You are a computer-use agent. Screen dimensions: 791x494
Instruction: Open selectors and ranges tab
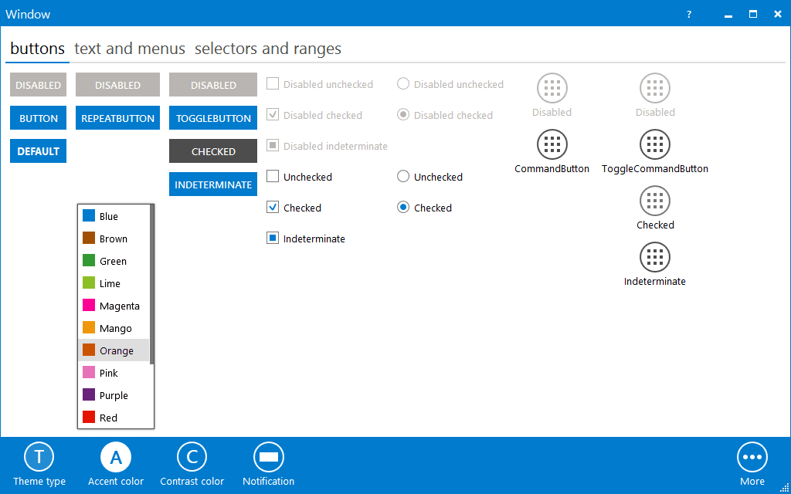(267, 49)
